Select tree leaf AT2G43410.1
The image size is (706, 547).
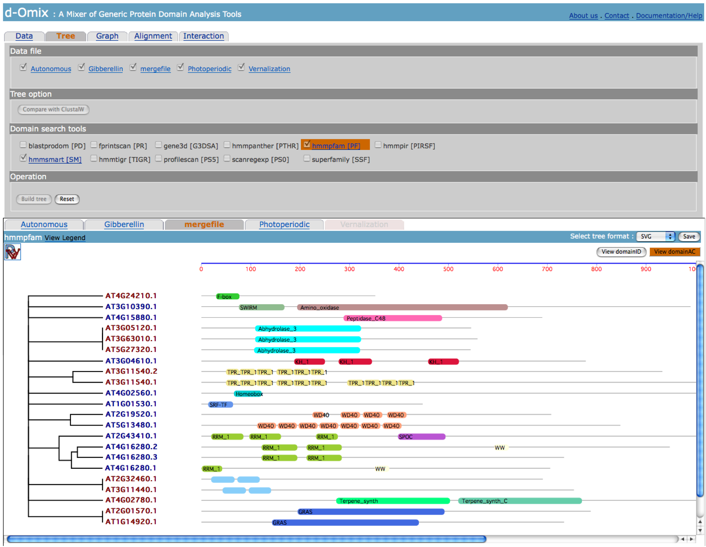(x=131, y=436)
